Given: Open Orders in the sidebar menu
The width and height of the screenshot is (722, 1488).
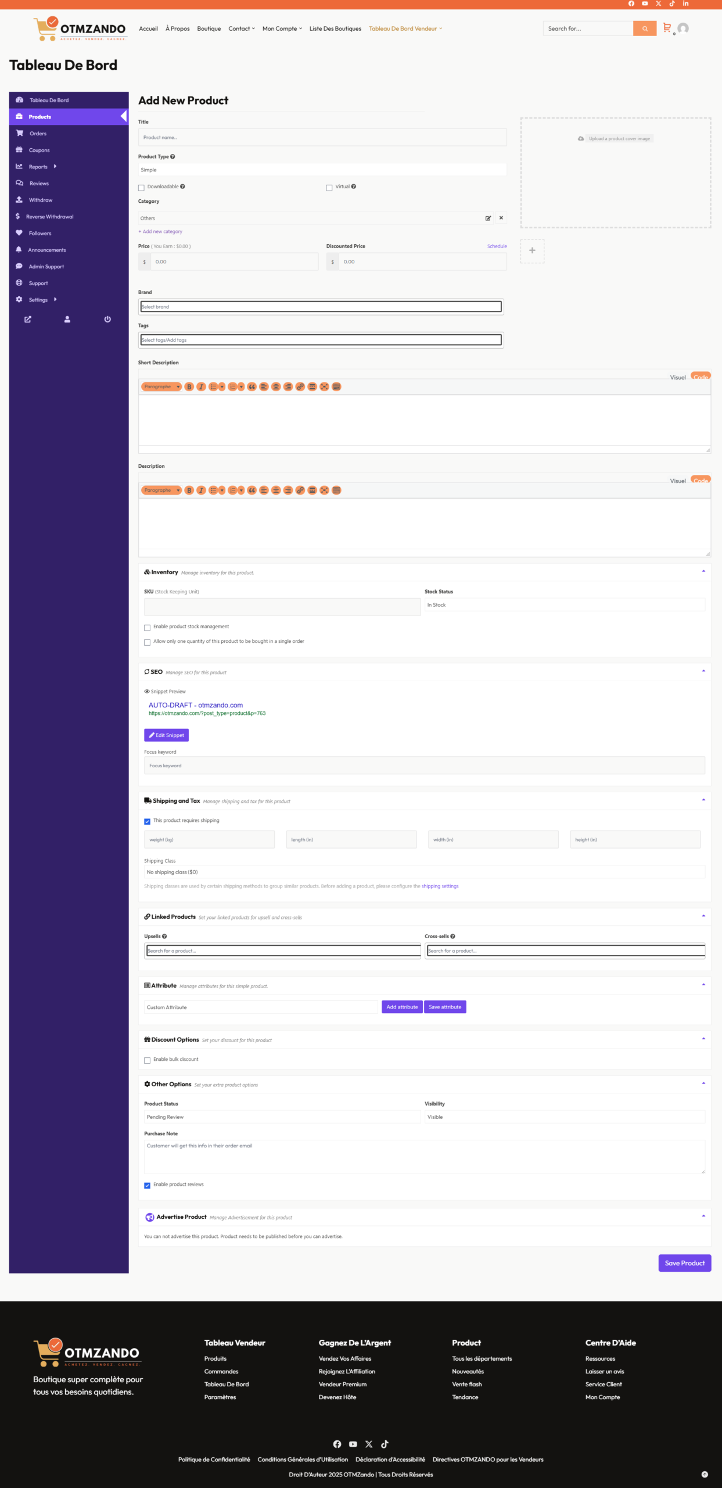Looking at the screenshot, I should (38, 134).
